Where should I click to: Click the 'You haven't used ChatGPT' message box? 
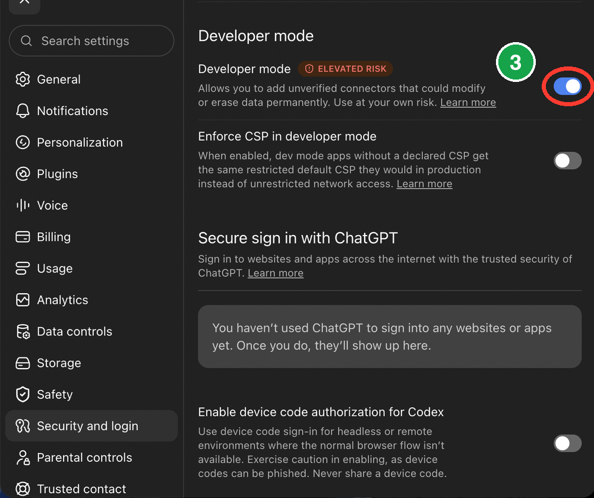coord(390,337)
